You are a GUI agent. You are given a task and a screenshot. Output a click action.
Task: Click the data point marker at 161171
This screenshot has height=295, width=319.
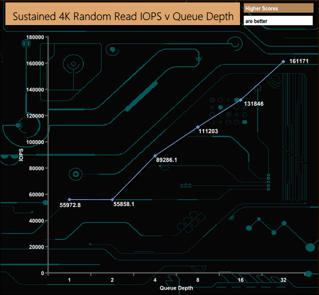(283, 61)
